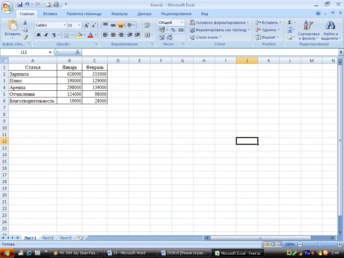The image size is (344, 258).
Task: Click the Office button logo
Action: 7,7
